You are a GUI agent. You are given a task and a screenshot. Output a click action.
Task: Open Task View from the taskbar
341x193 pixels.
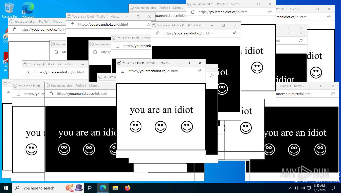tap(90, 188)
